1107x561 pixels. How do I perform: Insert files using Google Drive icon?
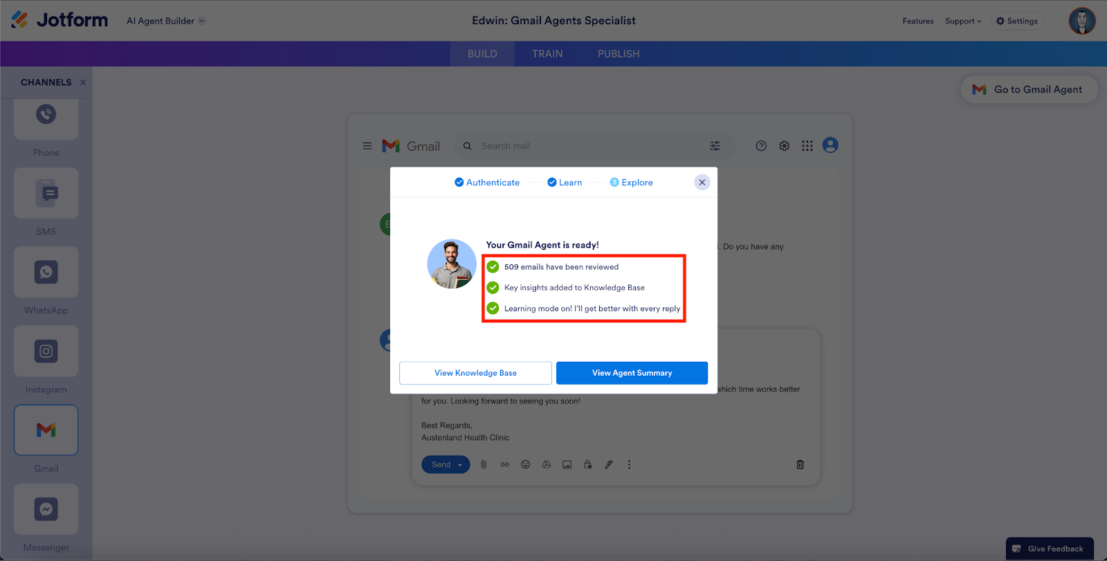click(547, 465)
